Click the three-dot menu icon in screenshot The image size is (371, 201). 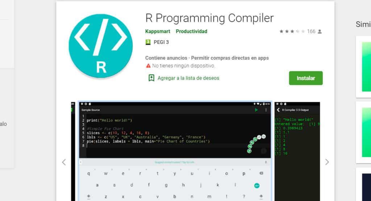pos(266,110)
